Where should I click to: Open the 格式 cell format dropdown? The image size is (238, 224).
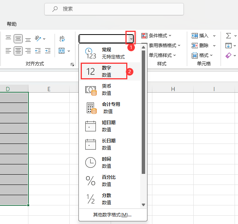(x=202, y=55)
